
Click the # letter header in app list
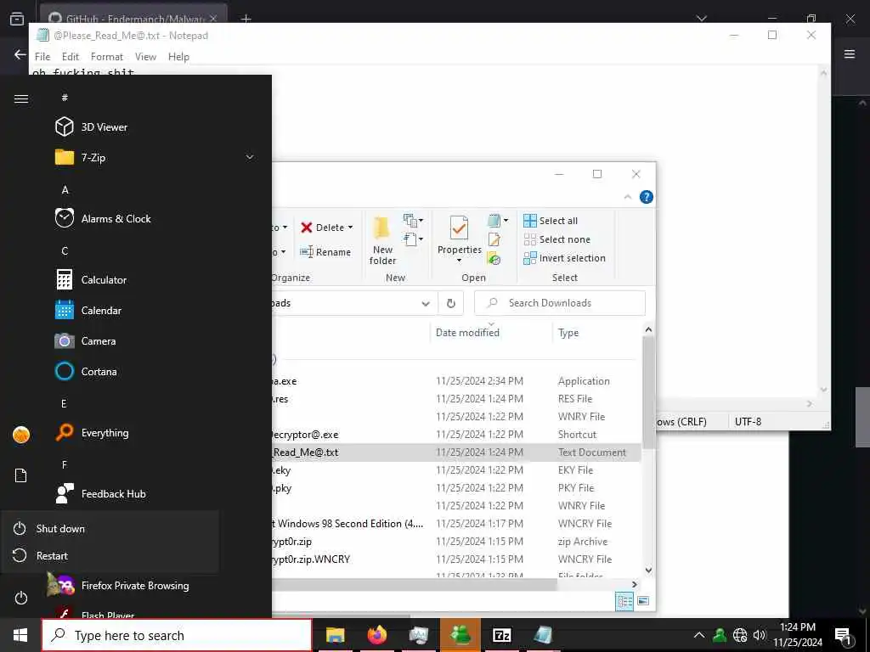65,98
